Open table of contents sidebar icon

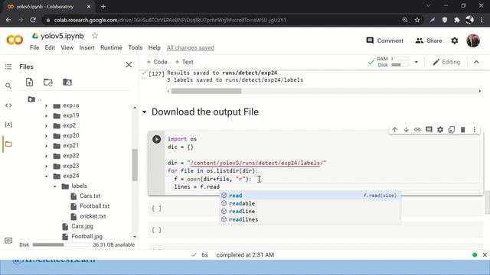click(8, 66)
